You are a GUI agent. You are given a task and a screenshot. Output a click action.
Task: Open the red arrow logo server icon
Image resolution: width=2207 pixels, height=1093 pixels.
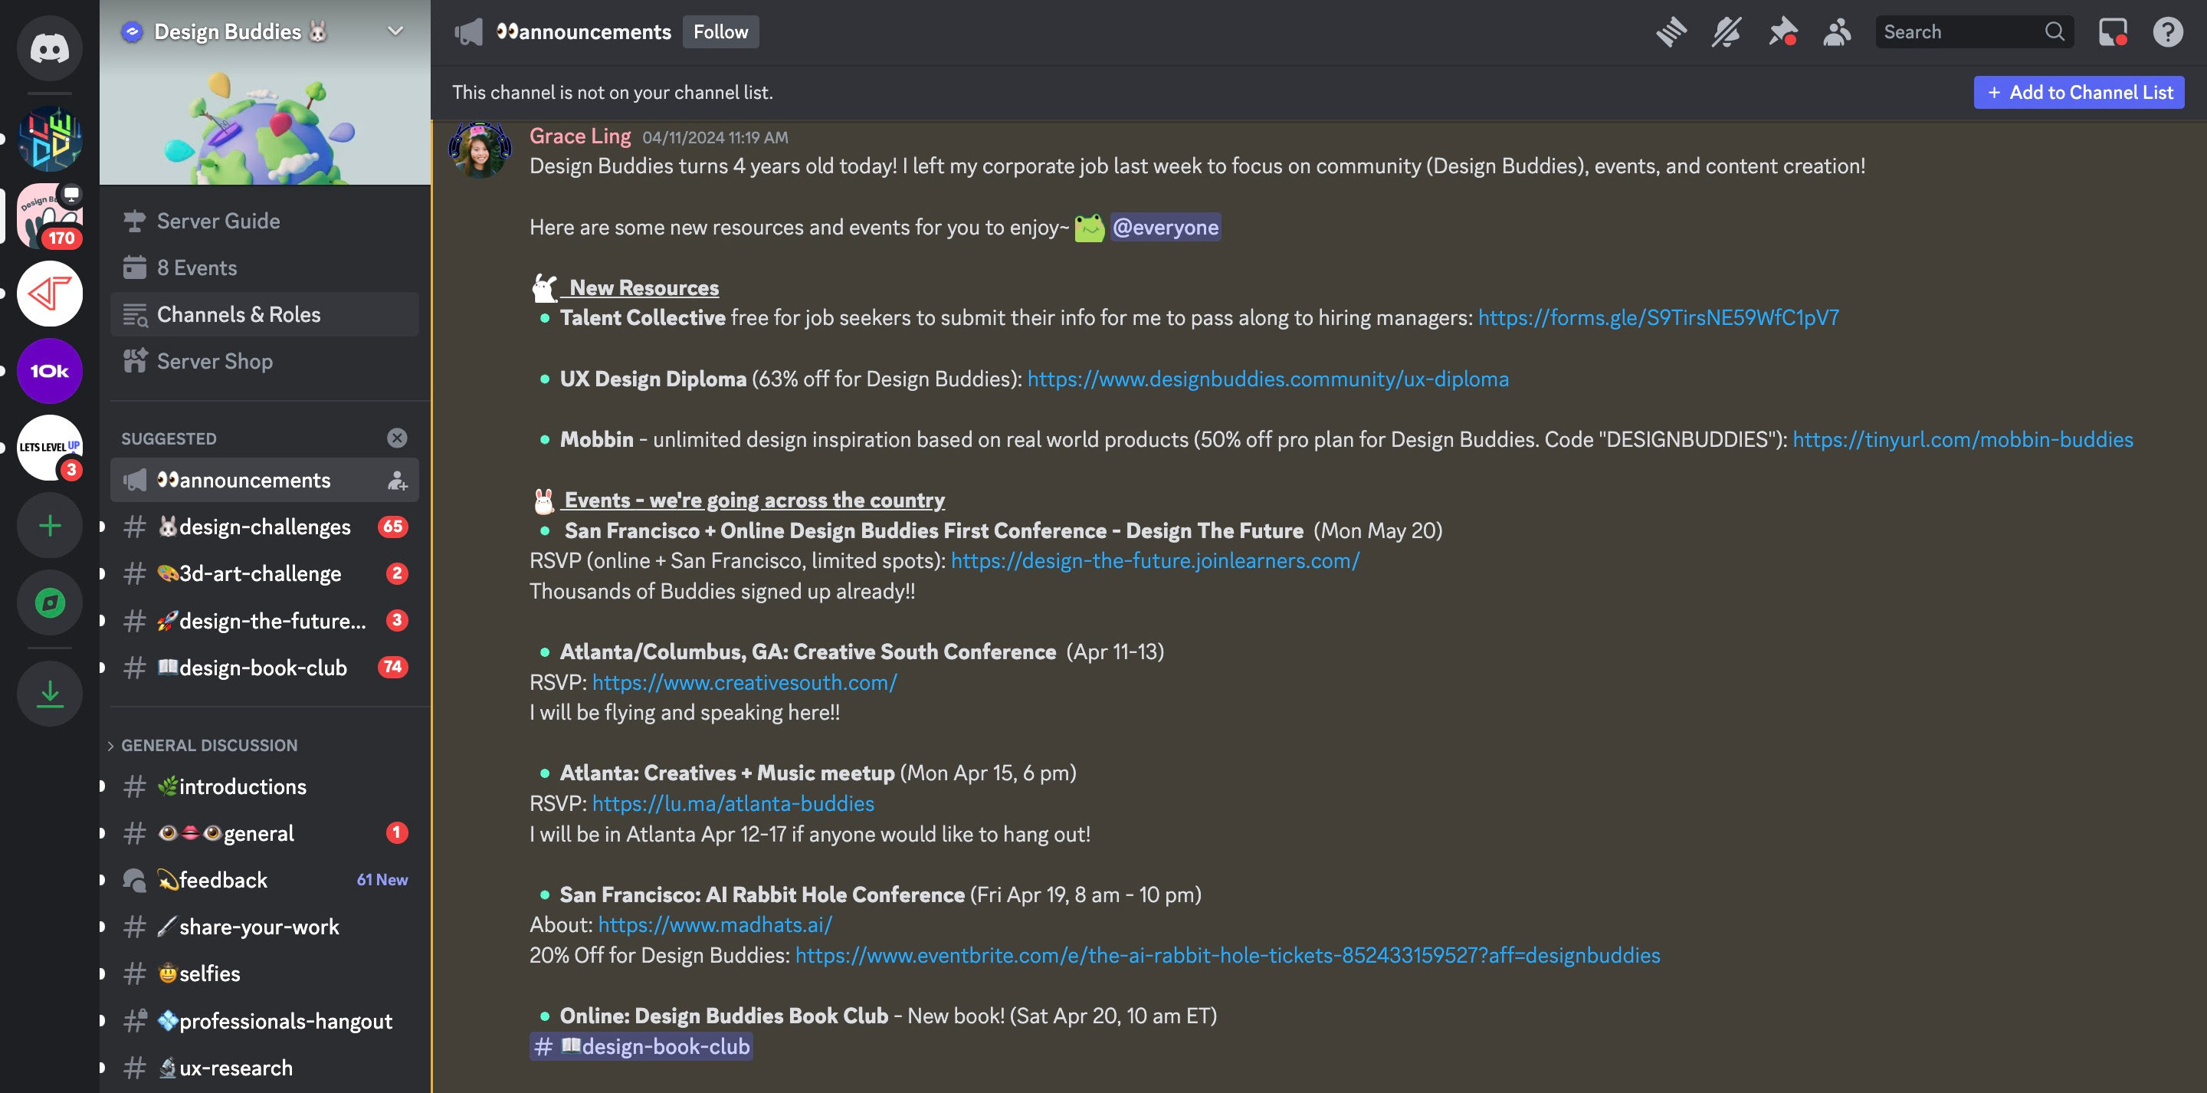(50, 294)
